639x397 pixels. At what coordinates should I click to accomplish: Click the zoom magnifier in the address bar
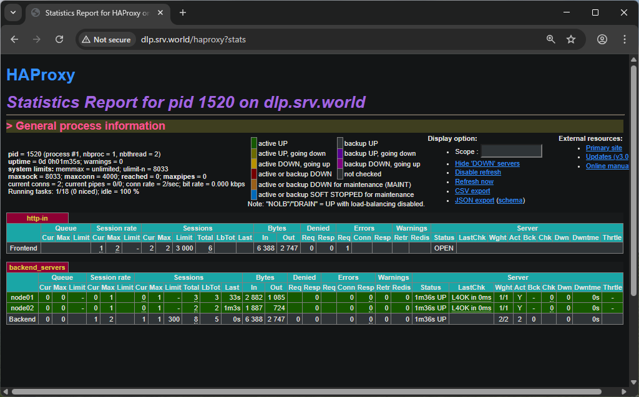point(550,39)
